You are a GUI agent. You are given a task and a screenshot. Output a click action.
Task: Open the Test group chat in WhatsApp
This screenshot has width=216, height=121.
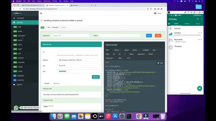click(185, 47)
